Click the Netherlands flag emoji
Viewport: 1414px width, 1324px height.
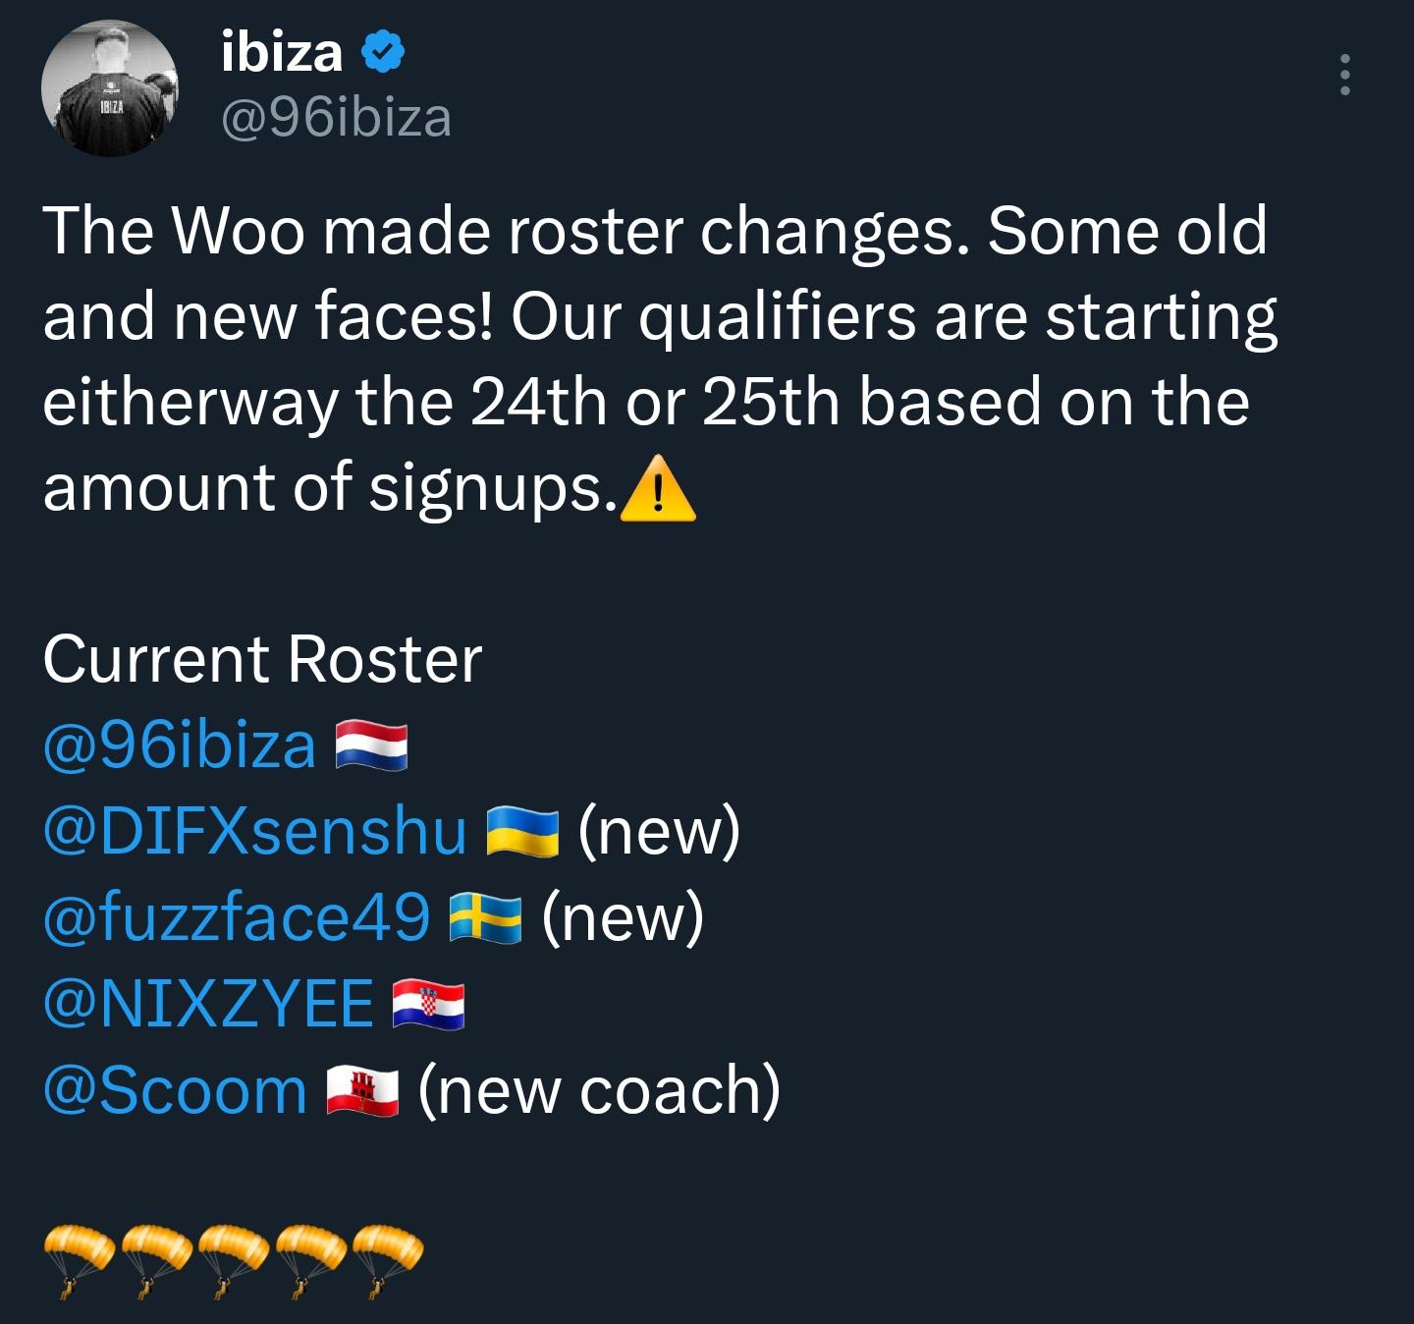371,745
